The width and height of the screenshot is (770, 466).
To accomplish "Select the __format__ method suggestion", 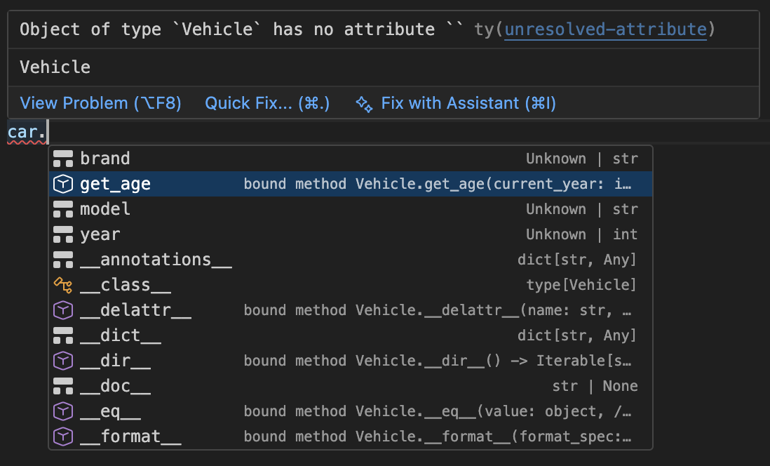I will tap(130, 437).
